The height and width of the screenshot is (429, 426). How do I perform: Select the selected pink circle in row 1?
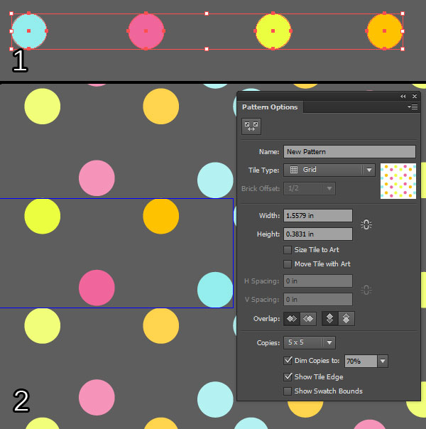click(x=146, y=31)
